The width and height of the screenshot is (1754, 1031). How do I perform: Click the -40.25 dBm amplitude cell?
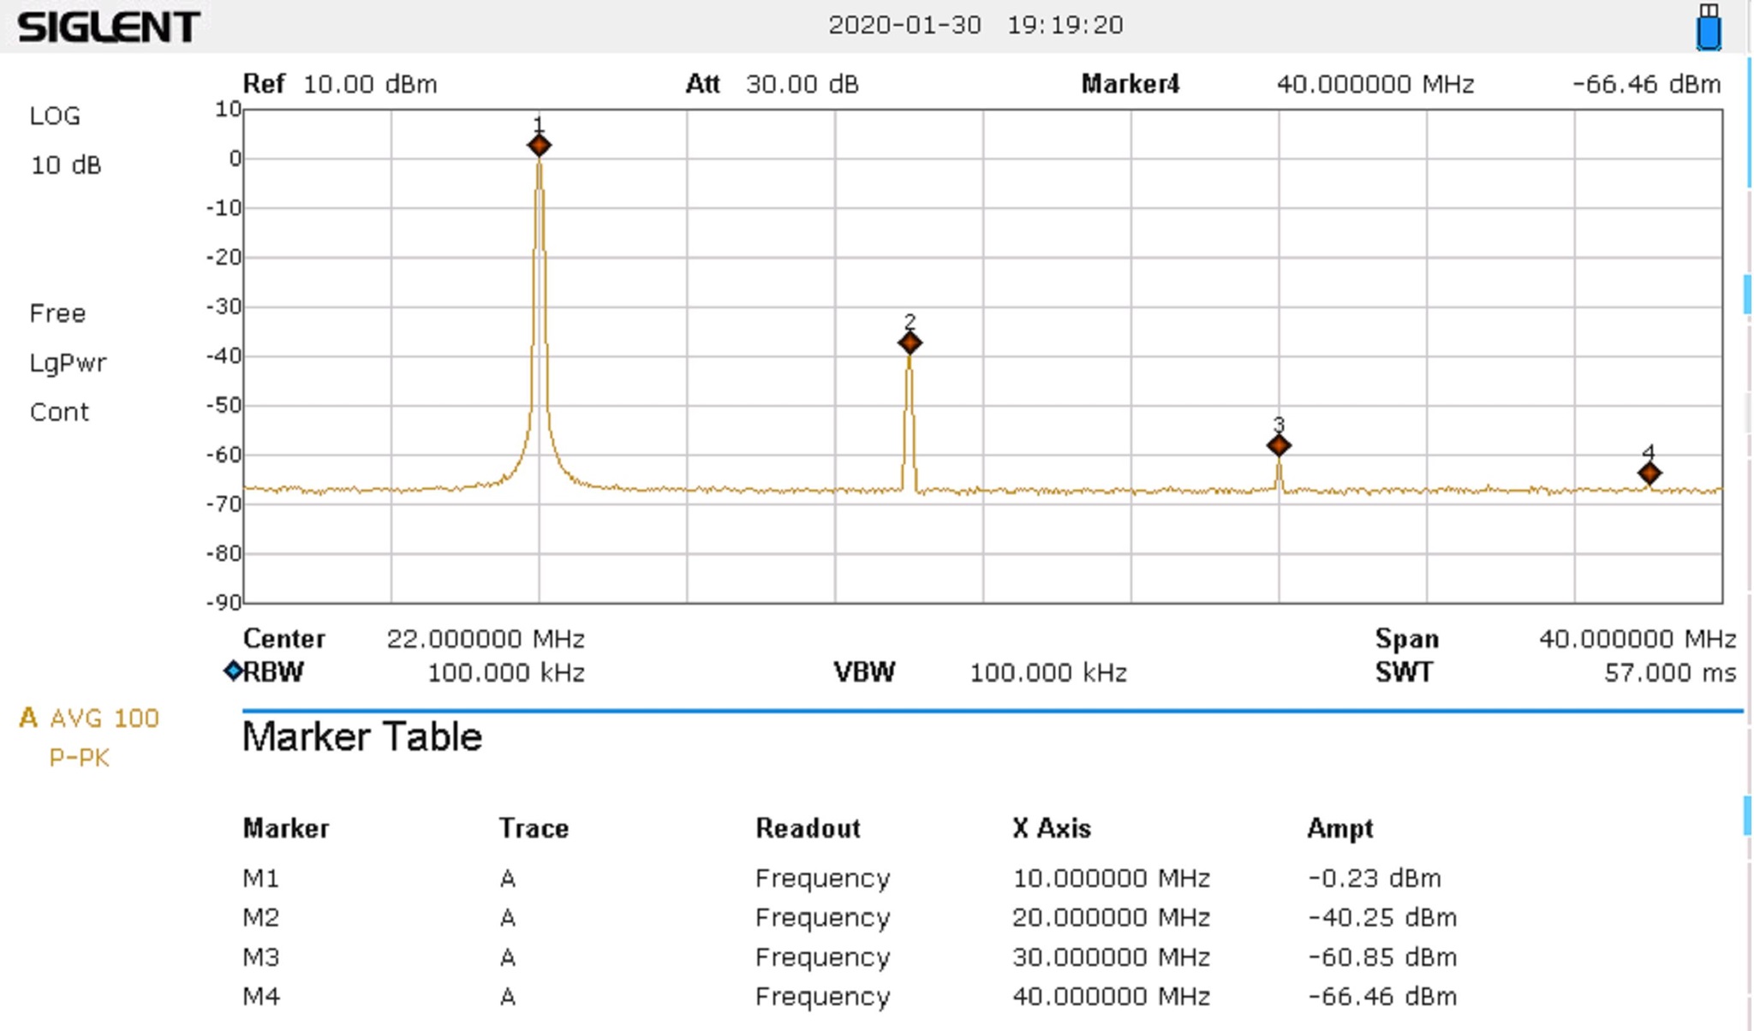tap(1382, 918)
